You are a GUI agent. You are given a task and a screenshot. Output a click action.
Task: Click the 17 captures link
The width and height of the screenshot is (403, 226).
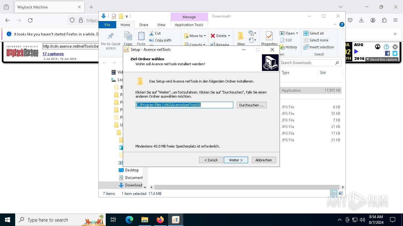[x=53, y=54]
